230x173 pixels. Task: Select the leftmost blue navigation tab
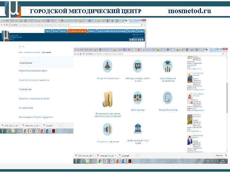48,31
